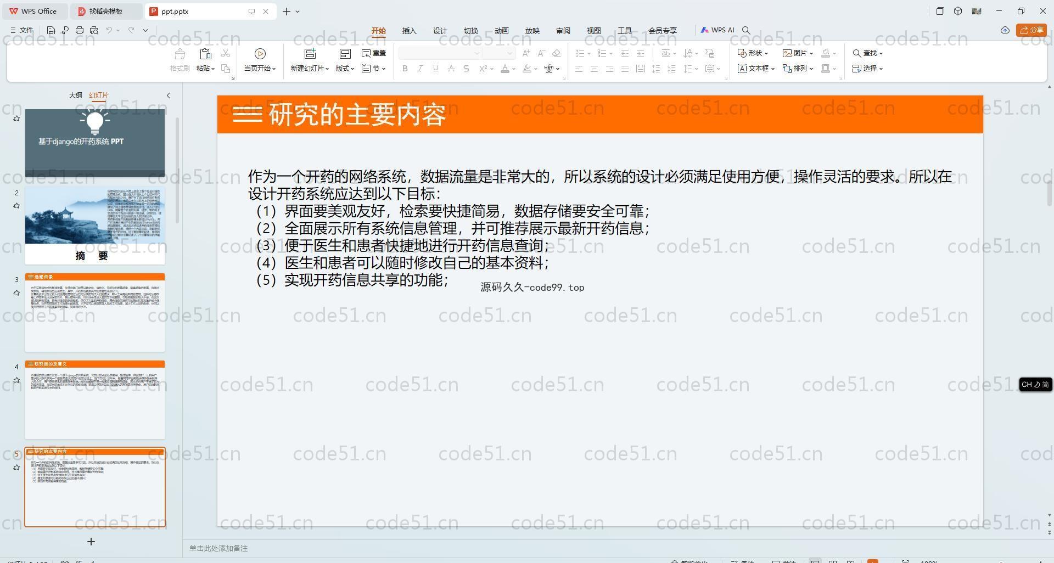Click the orange 分享 Share button
Screen dimensions: 1054x563
click(1031, 30)
